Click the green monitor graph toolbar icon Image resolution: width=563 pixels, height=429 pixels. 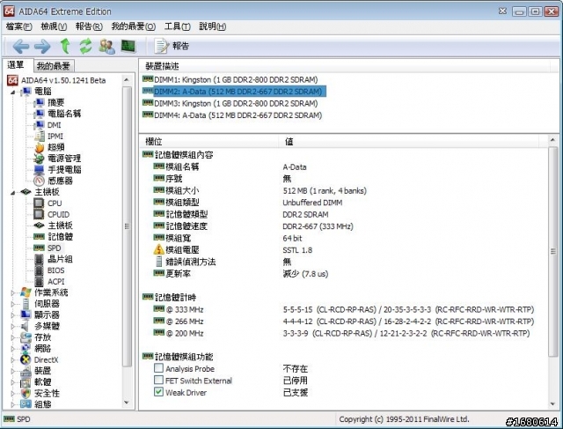tap(128, 46)
